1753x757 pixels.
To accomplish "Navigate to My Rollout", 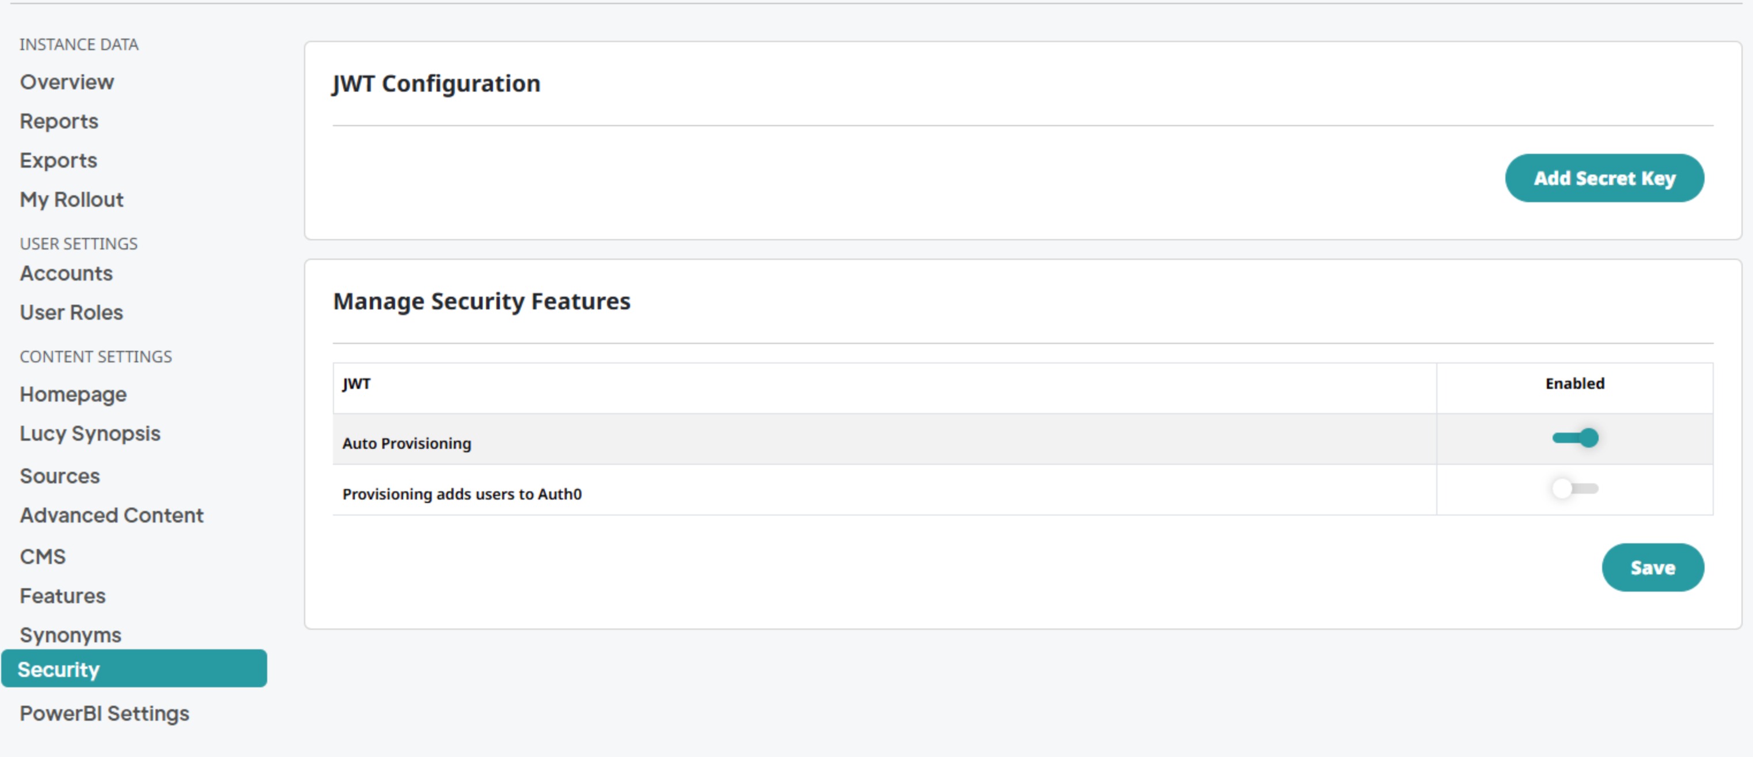I will (x=71, y=199).
